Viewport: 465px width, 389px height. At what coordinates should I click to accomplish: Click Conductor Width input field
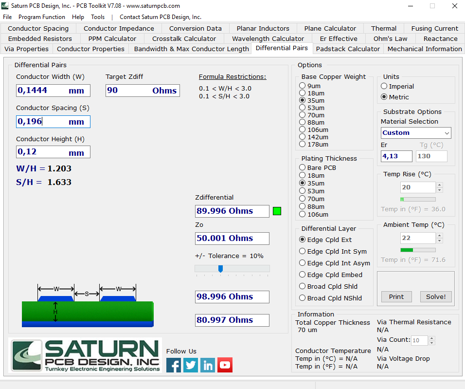coord(53,91)
